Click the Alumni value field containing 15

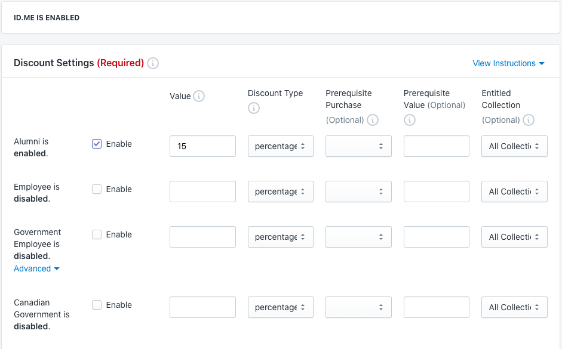[x=203, y=146]
